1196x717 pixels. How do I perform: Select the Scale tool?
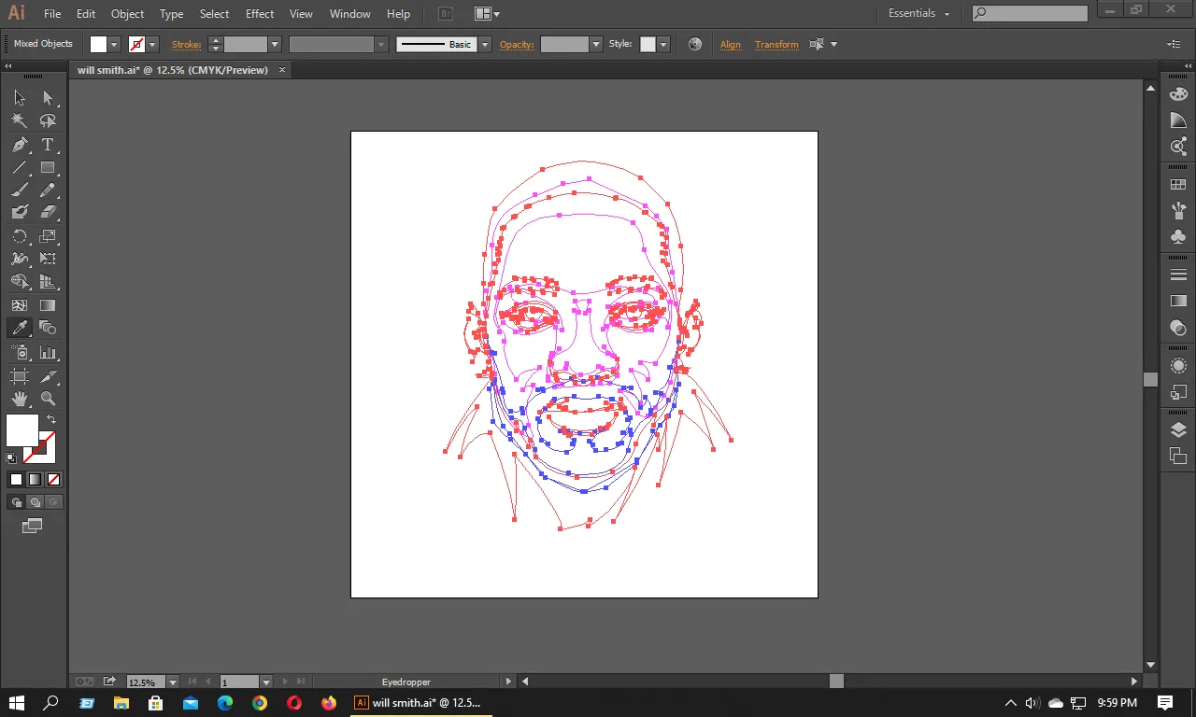click(x=48, y=236)
